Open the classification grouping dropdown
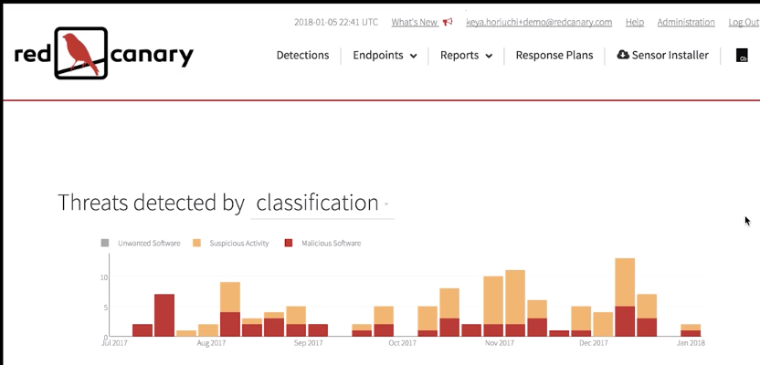Viewport: 760px width, 365px height. 323,203
